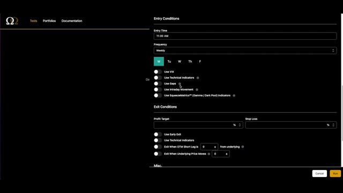Enable the Use VIX toggle
Image resolution: width=343 pixels, height=193 pixels.
click(158, 72)
